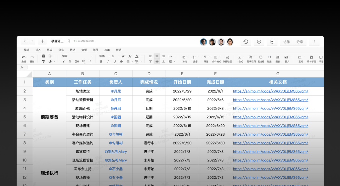Image resolution: width=340 pixels, height=186 pixels.
Task: Click the print icon in toolbar
Action: pyautogui.click(x=43, y=56)
